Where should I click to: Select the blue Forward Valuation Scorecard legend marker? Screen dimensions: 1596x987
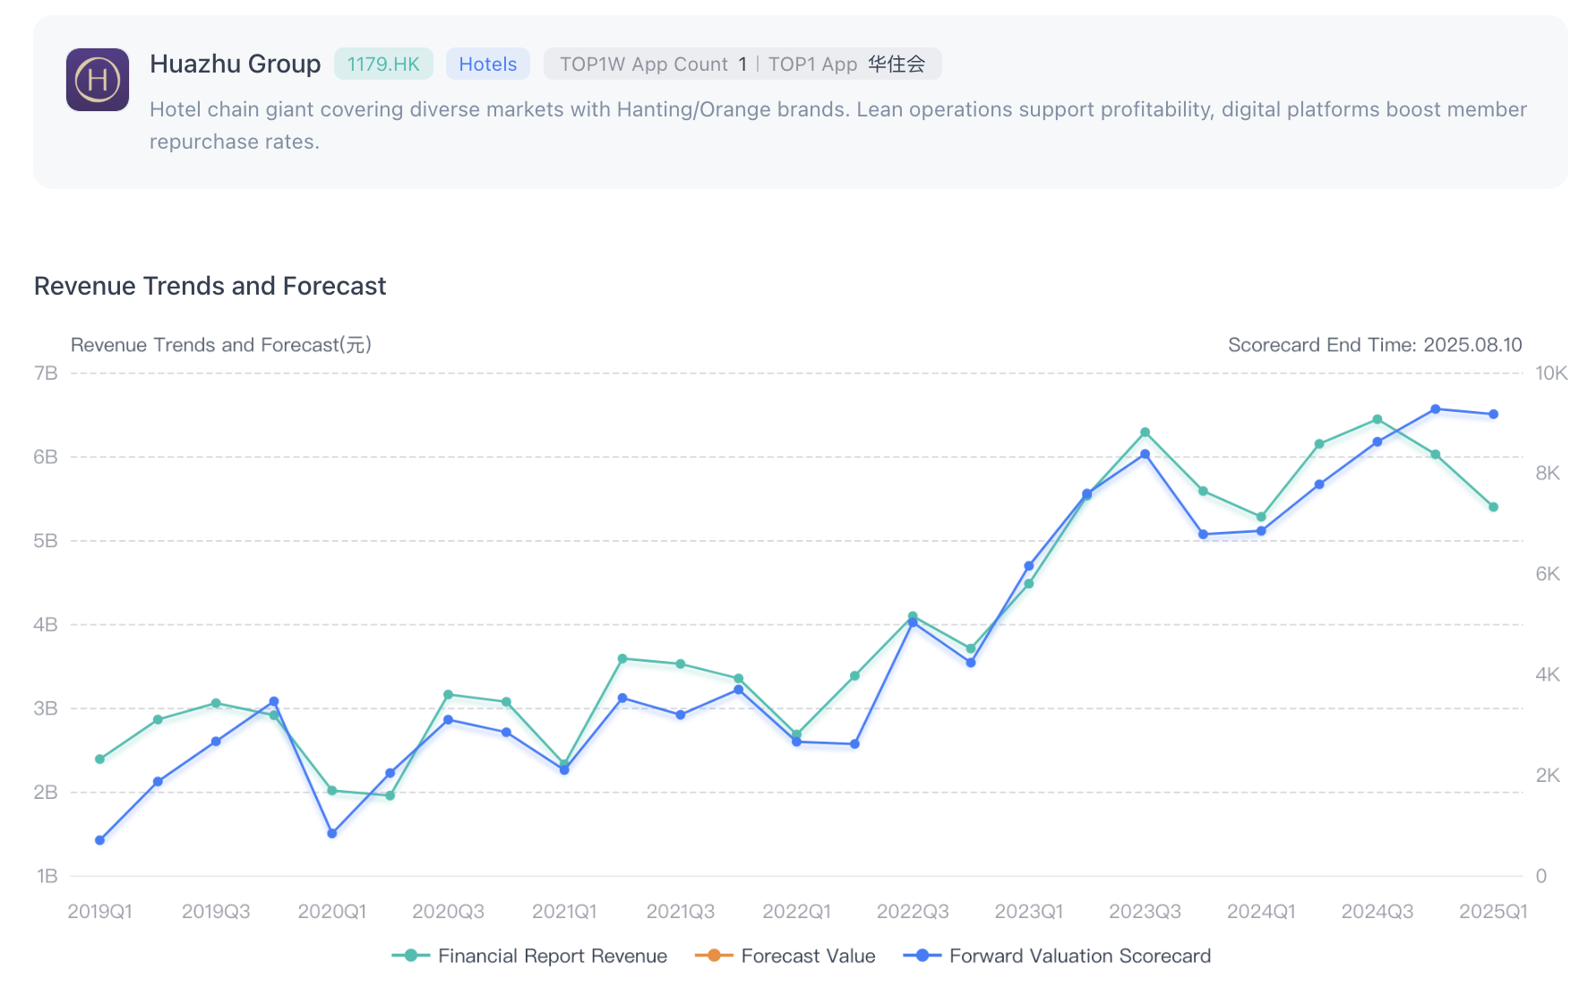(921, 956)
